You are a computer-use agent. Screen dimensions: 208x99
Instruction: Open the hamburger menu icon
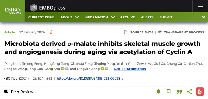[x=200, y=6]
